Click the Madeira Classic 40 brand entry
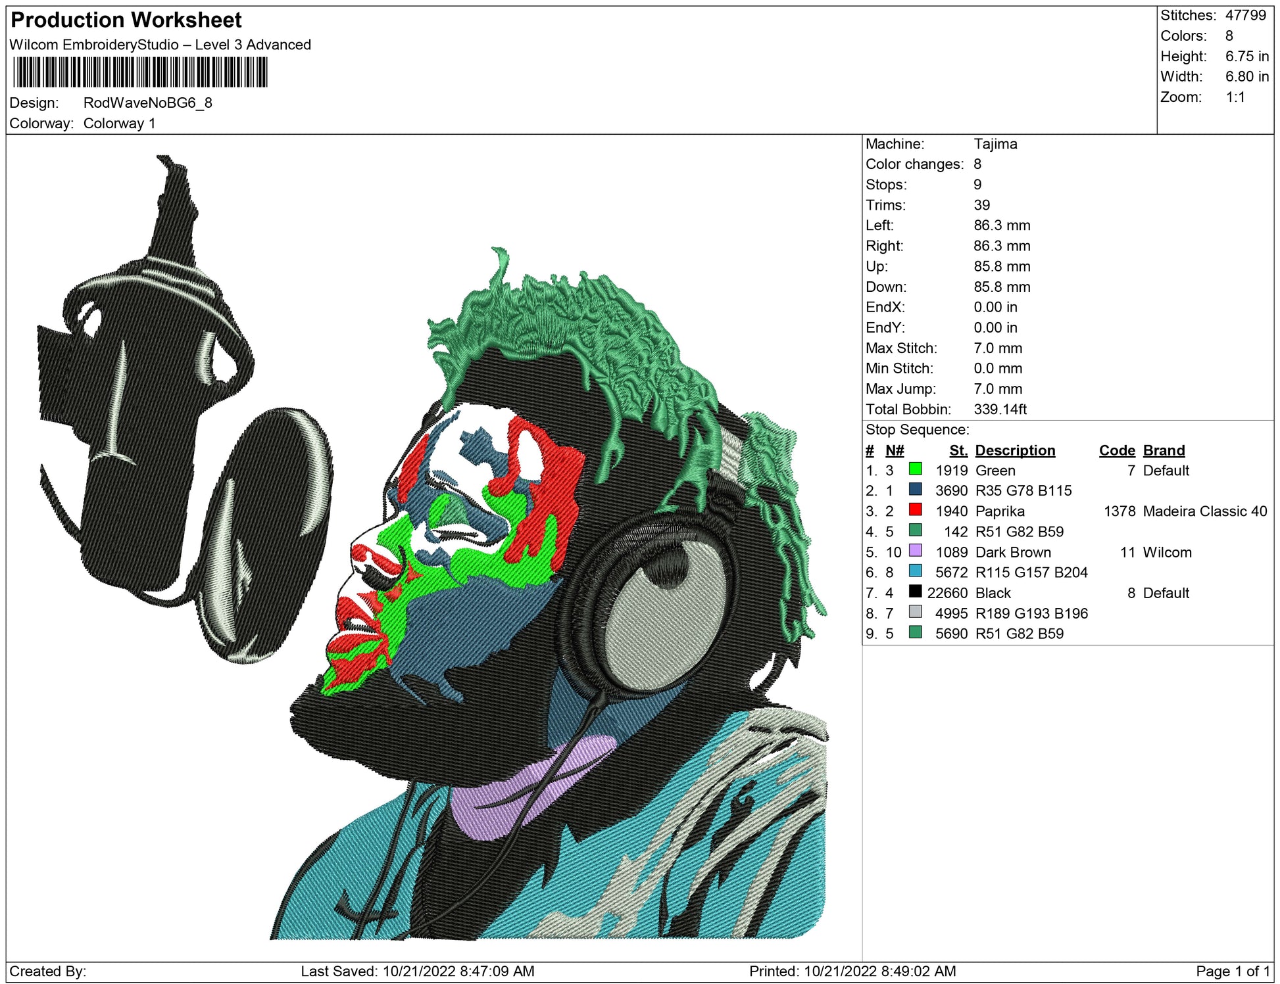 tap(1204, 511)
